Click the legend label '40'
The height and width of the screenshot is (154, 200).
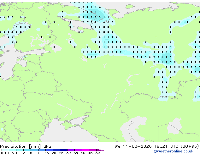[83, 153]
